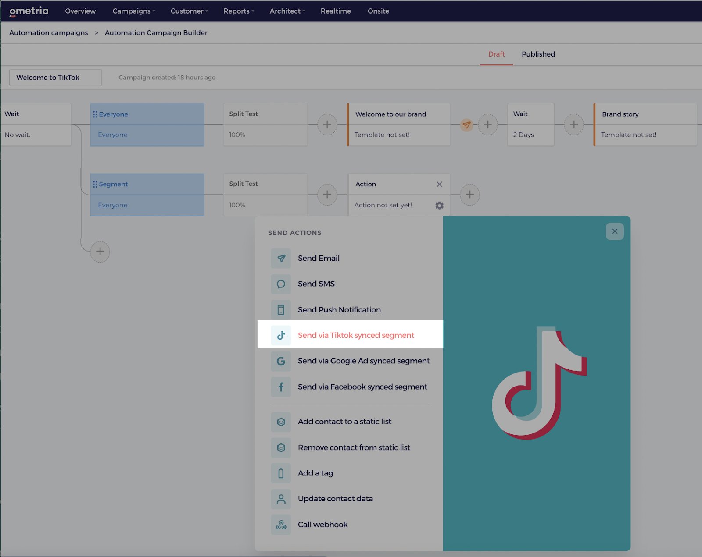Open the Overview page
Image resolution: width=702 pixels, height=557 pixels.
point(80,11)
